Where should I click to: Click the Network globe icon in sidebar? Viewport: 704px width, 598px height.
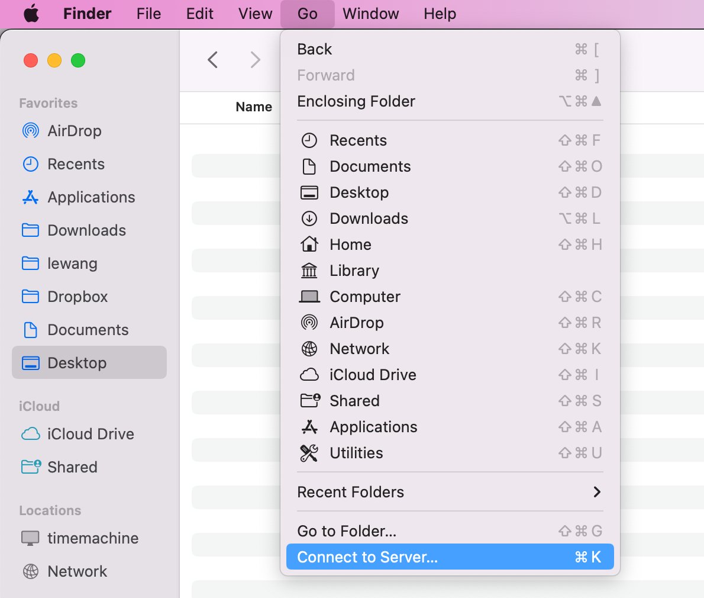[31, 571]
